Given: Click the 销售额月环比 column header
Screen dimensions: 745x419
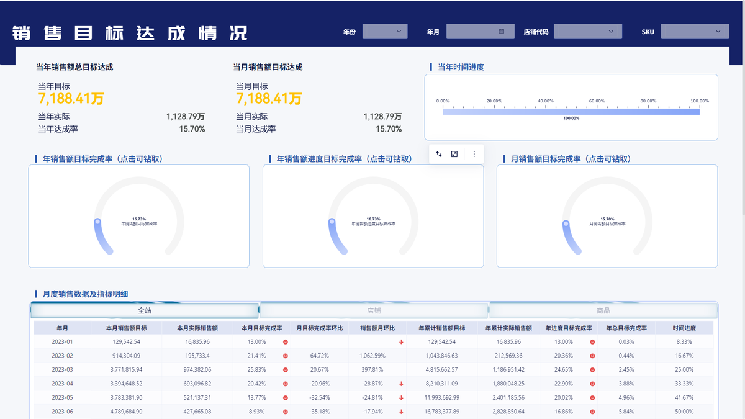Looking at the screenshot, I should tap(377, 328).
